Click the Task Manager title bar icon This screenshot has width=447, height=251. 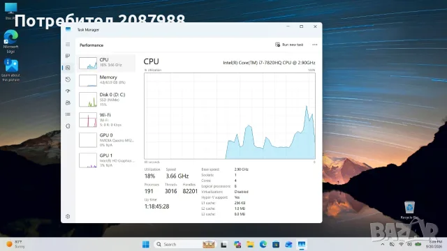[x=68, y=29]
